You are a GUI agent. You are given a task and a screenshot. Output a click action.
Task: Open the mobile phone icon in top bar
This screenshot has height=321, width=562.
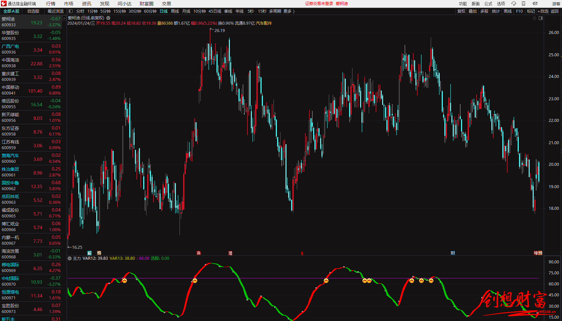coord(523,4)
